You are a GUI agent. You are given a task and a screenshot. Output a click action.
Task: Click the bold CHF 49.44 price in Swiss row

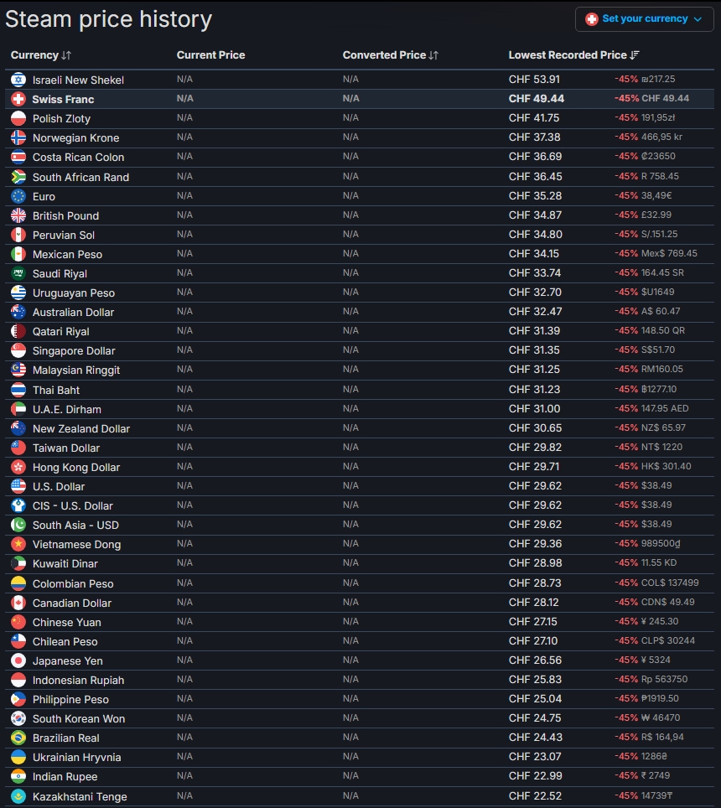[x=537, y=99]
